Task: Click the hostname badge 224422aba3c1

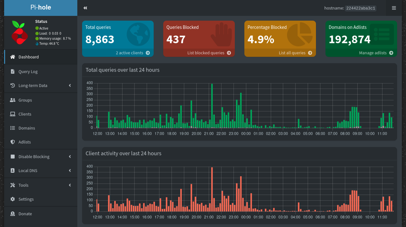Action: tap(360, 8)
